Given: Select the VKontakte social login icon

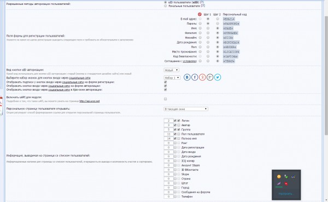Looking at the screenshot, I should click(187, 78).
